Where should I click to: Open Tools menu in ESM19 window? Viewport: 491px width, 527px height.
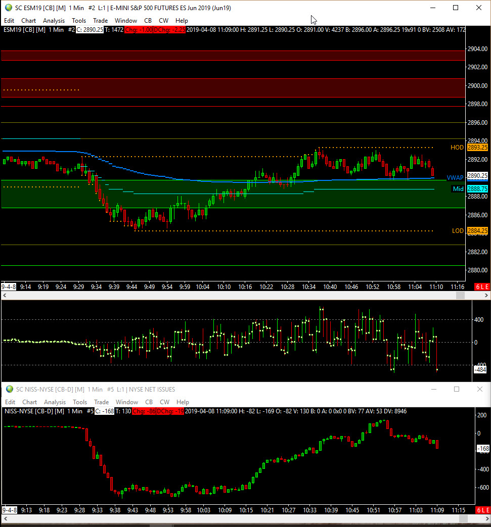(79, 21)
